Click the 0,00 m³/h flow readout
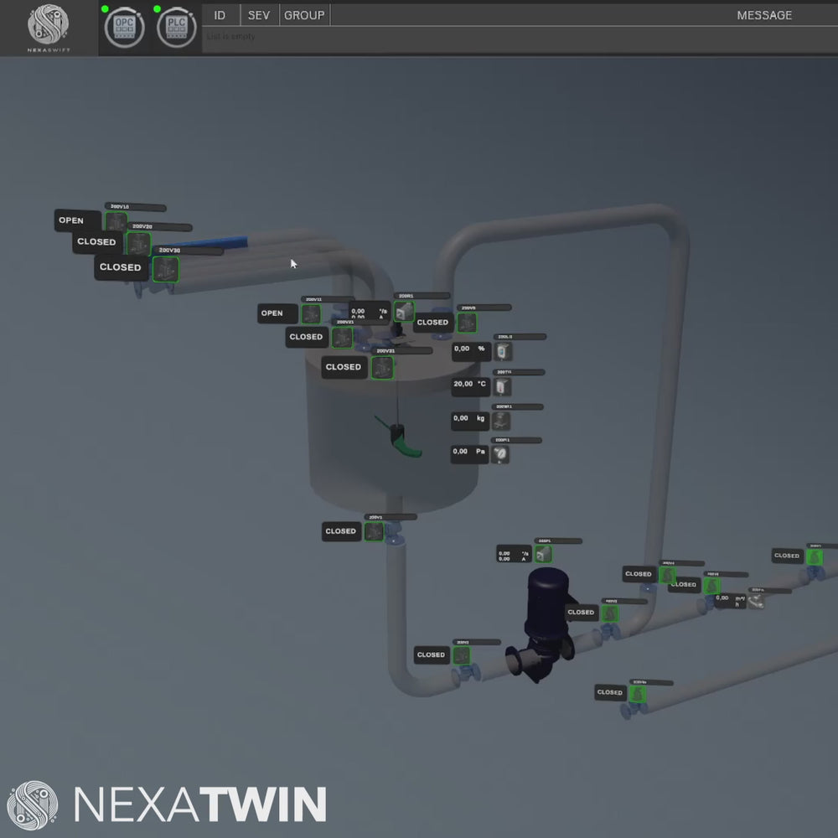 point(730,601)
